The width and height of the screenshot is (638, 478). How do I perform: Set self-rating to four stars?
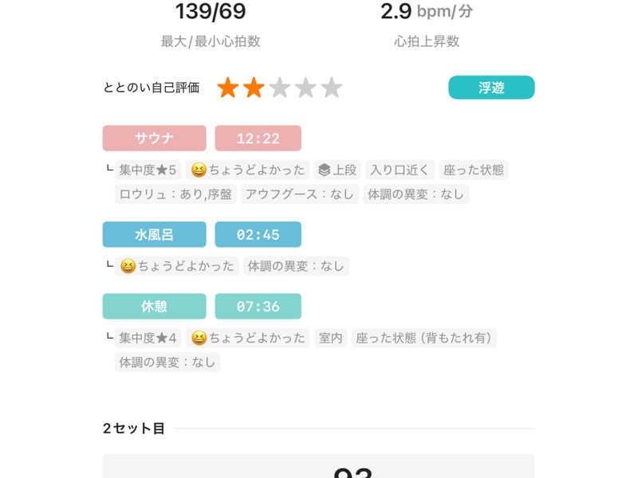(305, 88)
